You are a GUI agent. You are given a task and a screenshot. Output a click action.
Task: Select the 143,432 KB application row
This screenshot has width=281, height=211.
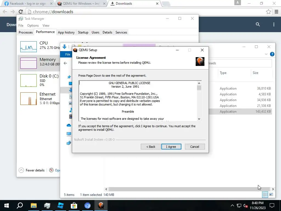(240, 112)
